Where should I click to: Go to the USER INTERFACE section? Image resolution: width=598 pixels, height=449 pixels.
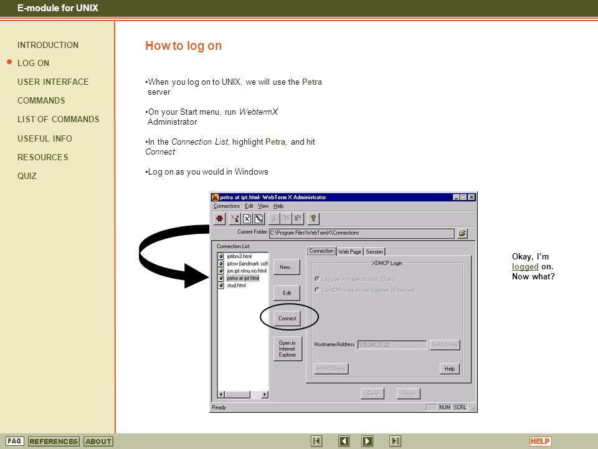click(x=53, y=82)
